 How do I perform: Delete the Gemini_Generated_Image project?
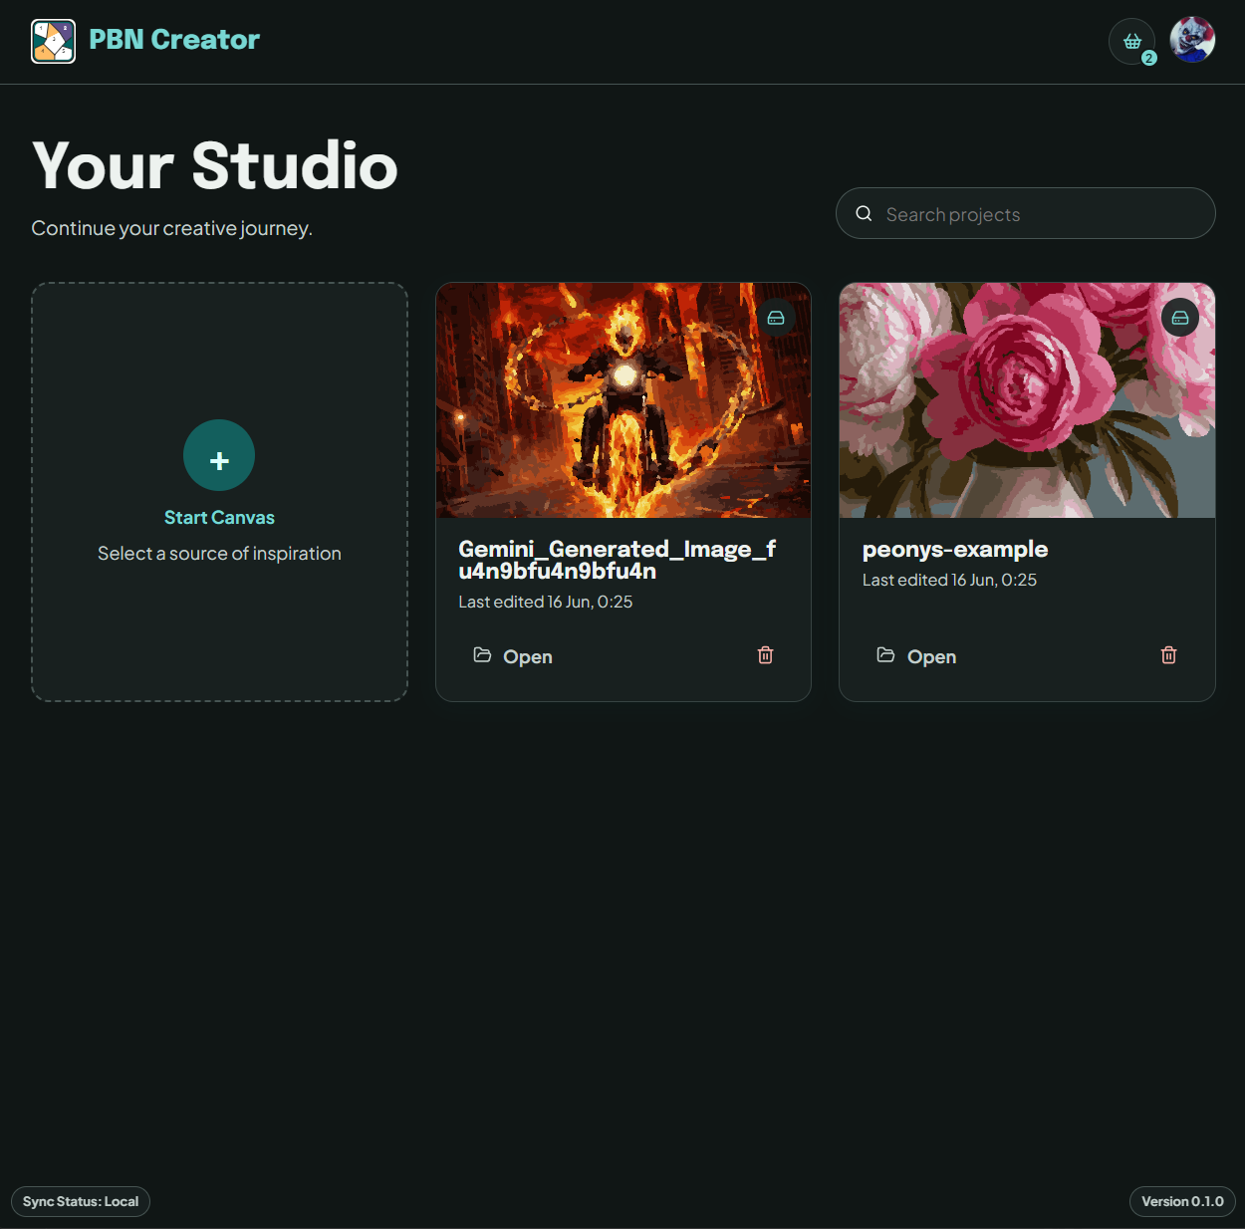click(765, 655)
